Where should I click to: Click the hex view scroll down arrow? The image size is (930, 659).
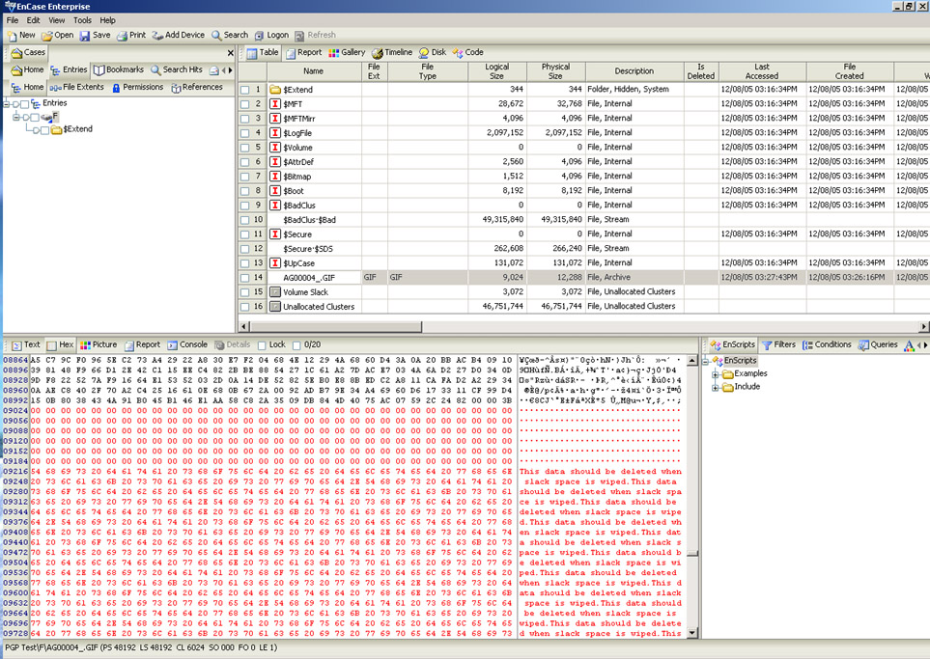[691, 633]
